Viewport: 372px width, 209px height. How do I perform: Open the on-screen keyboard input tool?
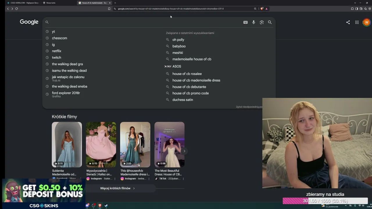tap(246, 22)
